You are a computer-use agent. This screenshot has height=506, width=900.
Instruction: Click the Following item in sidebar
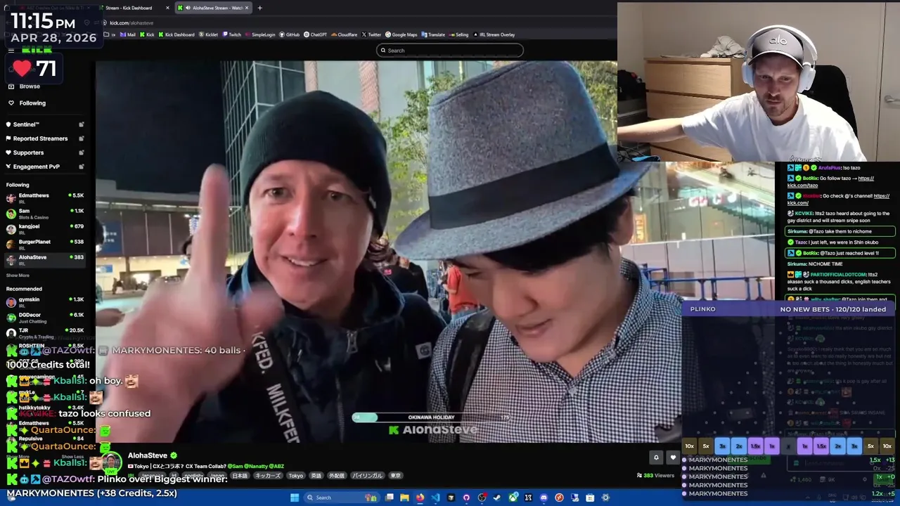46,103
